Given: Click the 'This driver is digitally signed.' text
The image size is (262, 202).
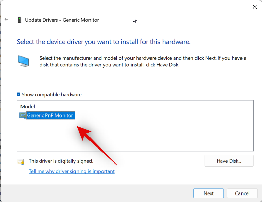Looking at the screenshot, I should pos(61,161).
